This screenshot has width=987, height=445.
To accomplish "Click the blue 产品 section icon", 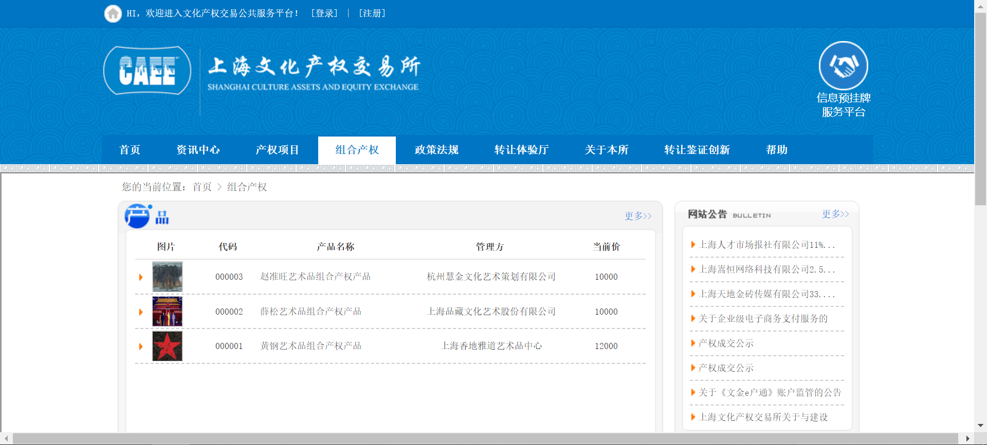I will pyautogui.click(x=137, y=216).
